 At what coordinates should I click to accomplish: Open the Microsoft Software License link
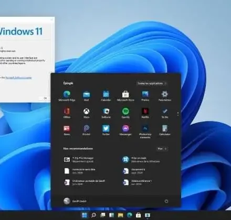(18, 78)
